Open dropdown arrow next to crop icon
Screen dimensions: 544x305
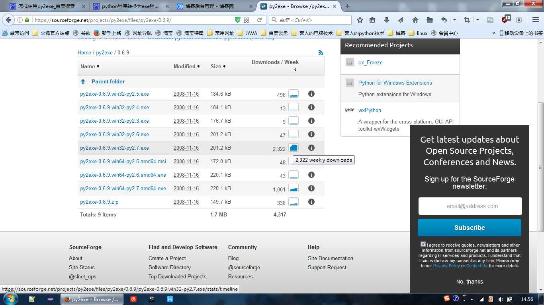pyautogui.click(x=477, y=20)
